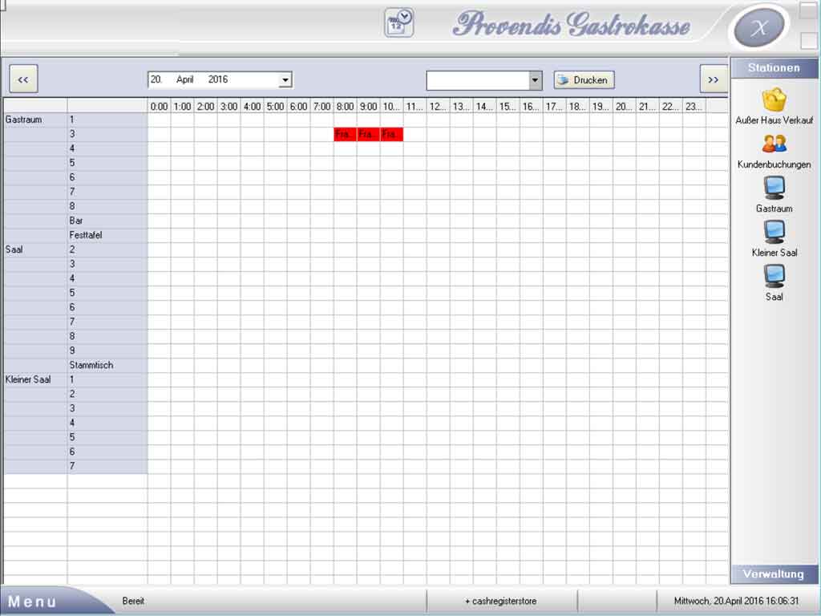
Task: Open the Stationen panel header
Action: click(774, 68)
